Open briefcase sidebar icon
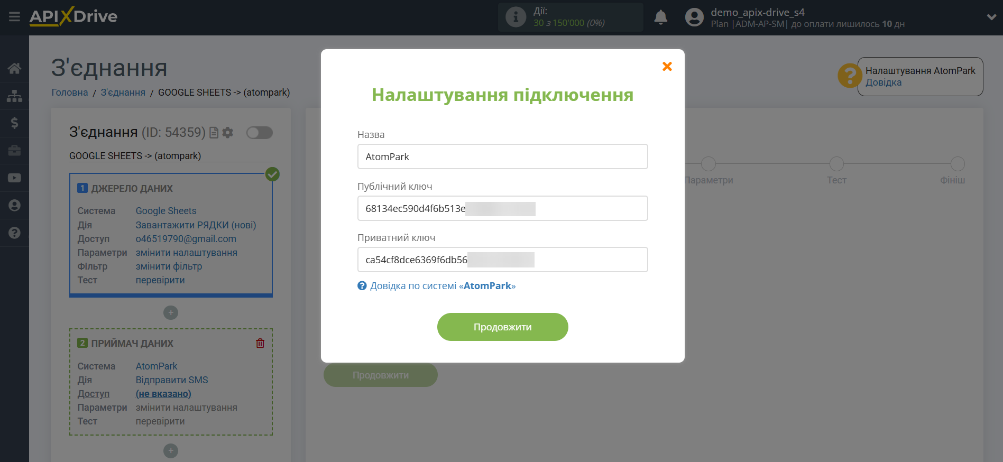The width and height of the screenshot is (1003, 462). (x=14, y=151)
